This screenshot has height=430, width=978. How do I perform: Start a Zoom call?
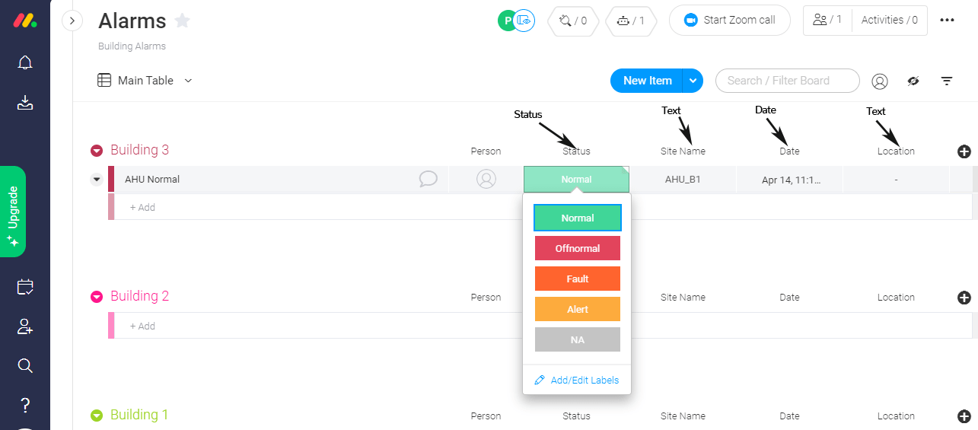pyautogui.click(x=729, y=21)
